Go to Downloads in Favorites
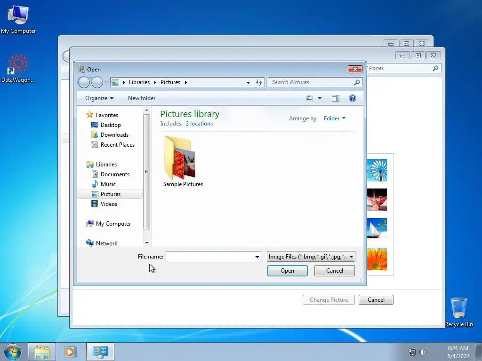This screenshot has height=361, width=482. (x=114, y=135)
